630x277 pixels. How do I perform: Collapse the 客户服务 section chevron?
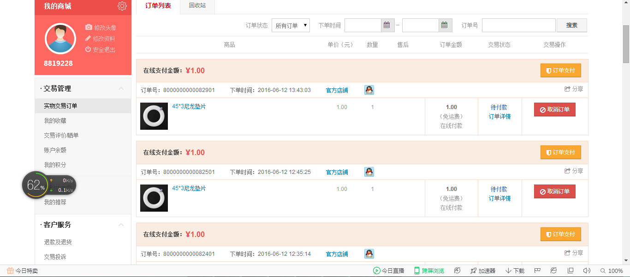click(121, 225)
